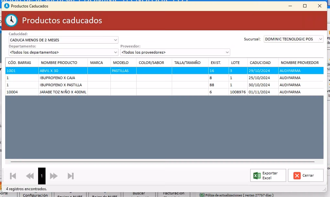Select the IBUPROFENO X PASTILLA row
Image resolution: width=330 pixels, height=197 pixels.
tap(164, 85)
